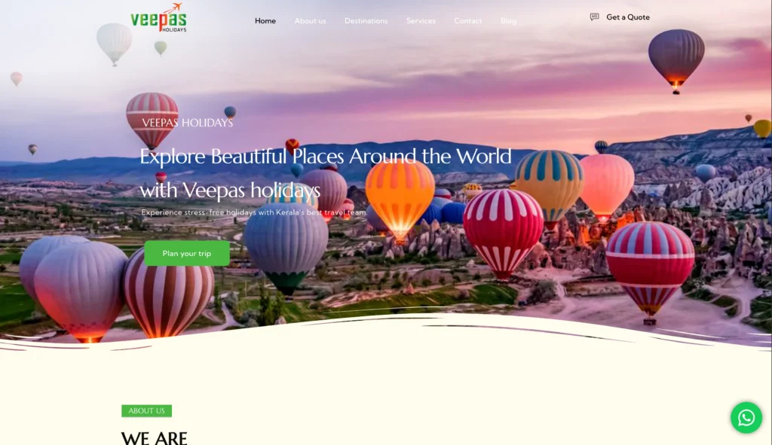Screen dimensions: 772x445
Task: Click the with Veepas holidays heading line
Action: click(228, 190)
